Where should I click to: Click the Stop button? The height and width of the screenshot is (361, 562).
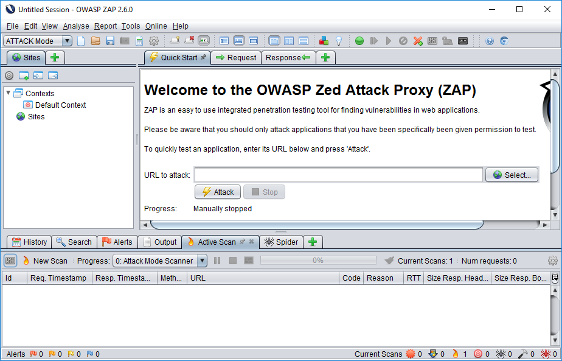(x=264, y=192)
